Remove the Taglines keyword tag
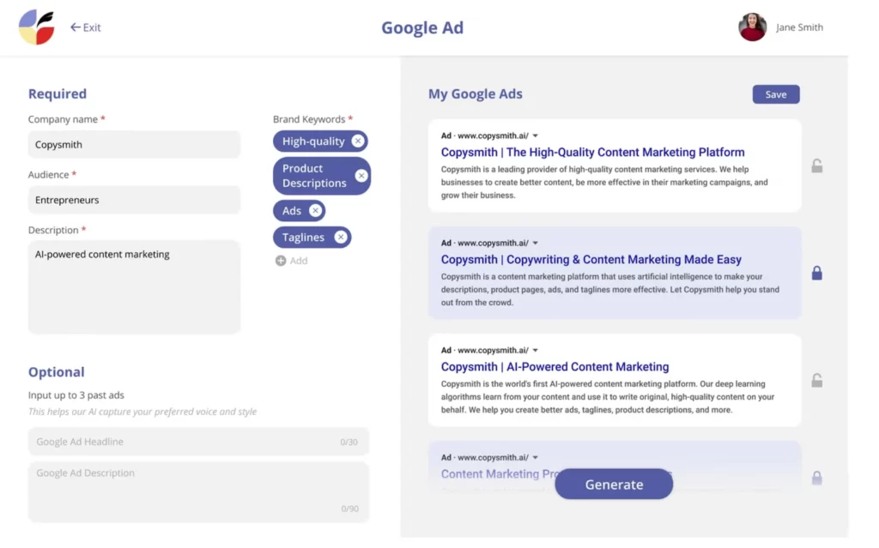The height and width of the screenshot is (548, 879). [x=340, y=237]
